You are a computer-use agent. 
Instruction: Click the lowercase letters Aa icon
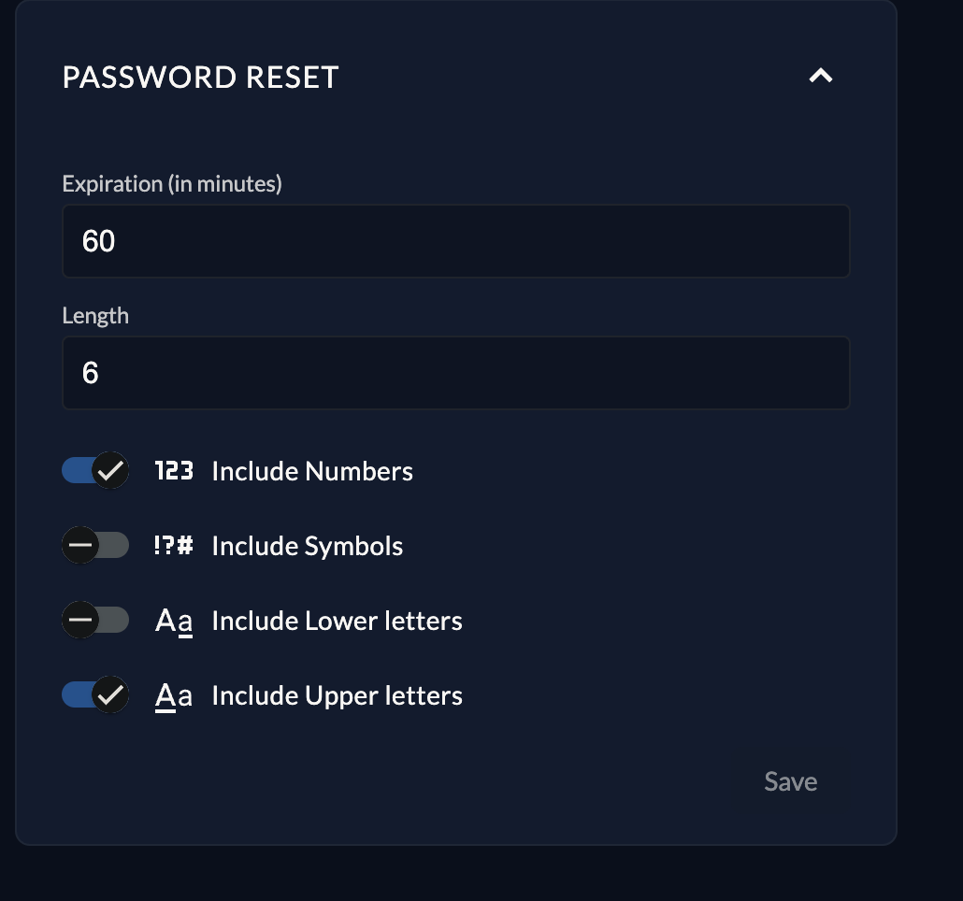click(x=174, y=621)
